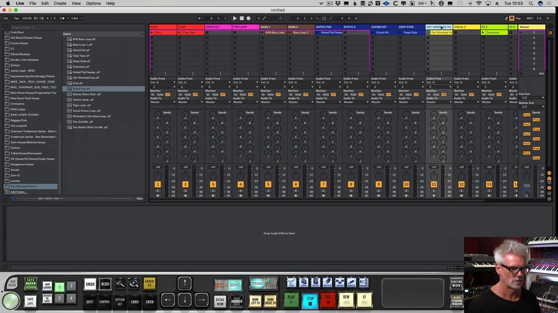
Task: Click the Raven Cut scissors icon
Action: [x=291, y=282]
